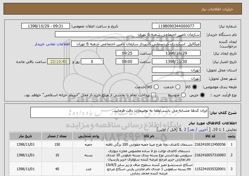Go to page 2 of items

(185, 129)
